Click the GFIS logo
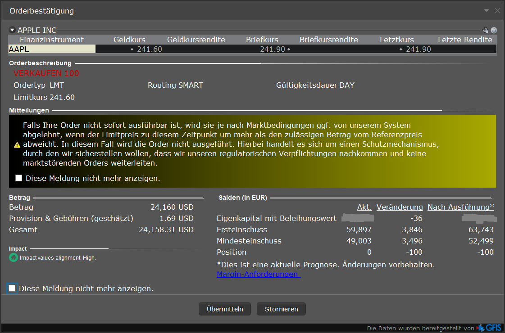Viewport: 505px width, 333px height. [490, 328]
